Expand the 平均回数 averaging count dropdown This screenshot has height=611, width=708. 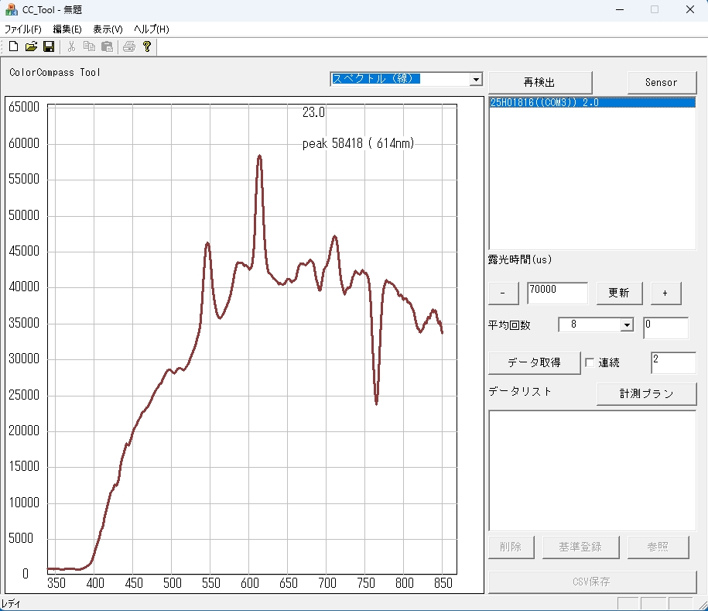tap(627, 325)
